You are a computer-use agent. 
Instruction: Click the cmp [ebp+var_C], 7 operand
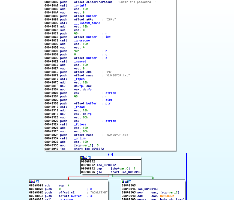tap(123, 169)
